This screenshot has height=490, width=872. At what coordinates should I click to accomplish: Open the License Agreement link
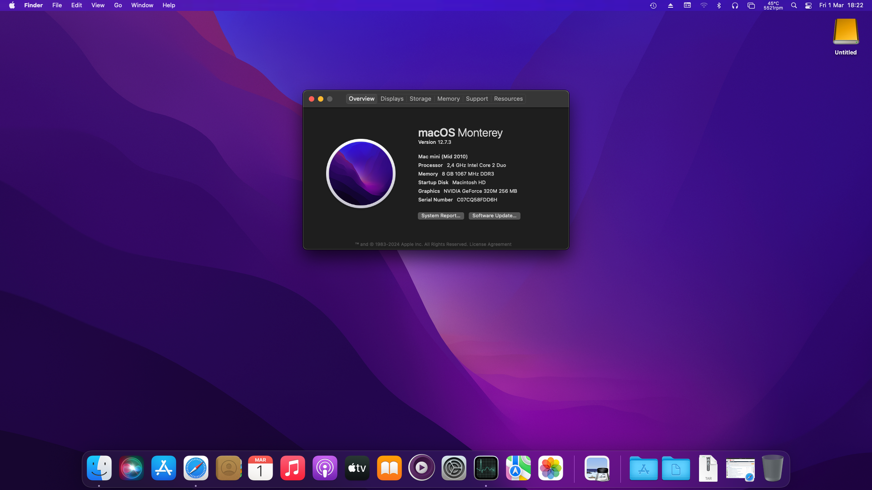coord(490,245)
